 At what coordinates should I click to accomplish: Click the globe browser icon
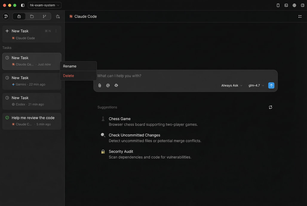tap(294, 5)
